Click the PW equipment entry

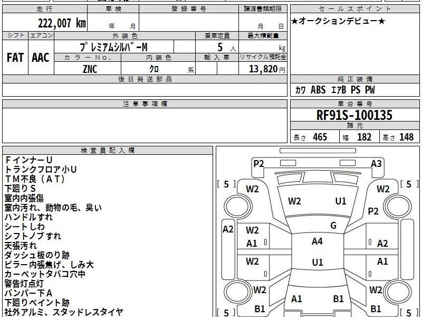(370, 90)
